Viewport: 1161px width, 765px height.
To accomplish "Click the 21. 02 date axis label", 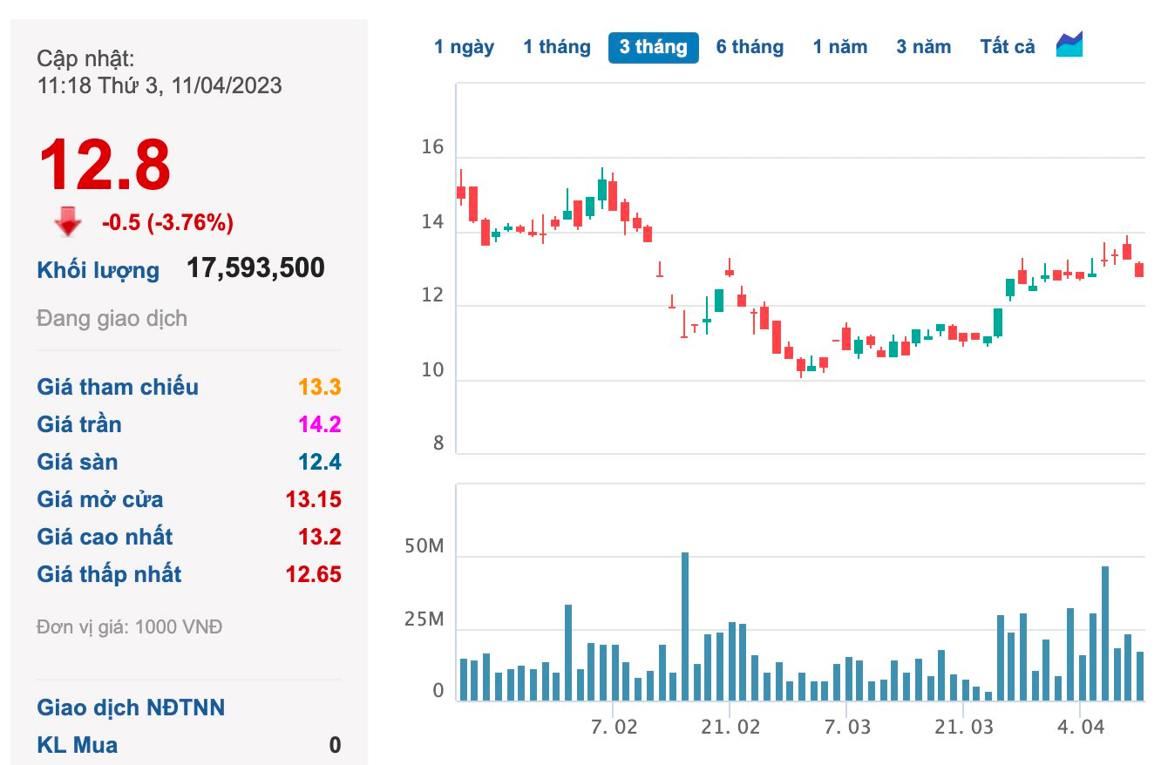I will pyautogui.click(x=730, y=727).
